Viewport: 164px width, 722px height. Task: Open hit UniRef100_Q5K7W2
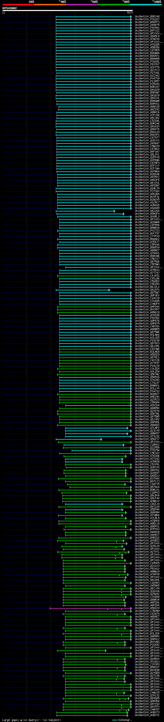click(x=147, y=374)
